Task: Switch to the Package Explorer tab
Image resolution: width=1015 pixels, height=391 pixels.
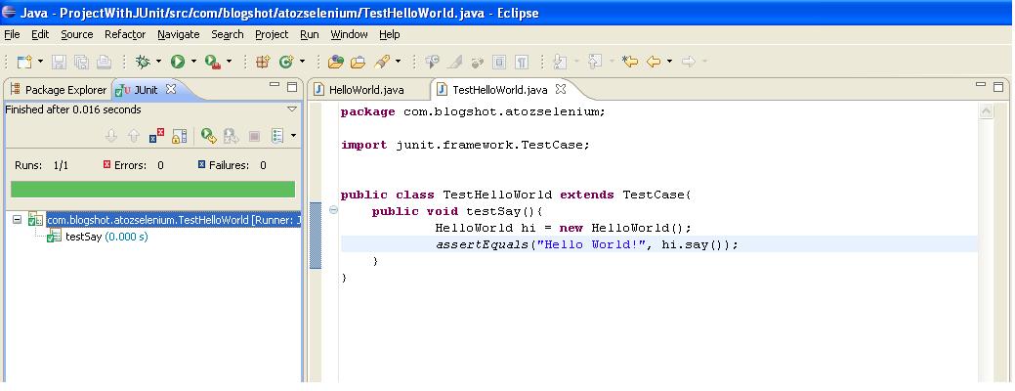Action: coord(59,90)
